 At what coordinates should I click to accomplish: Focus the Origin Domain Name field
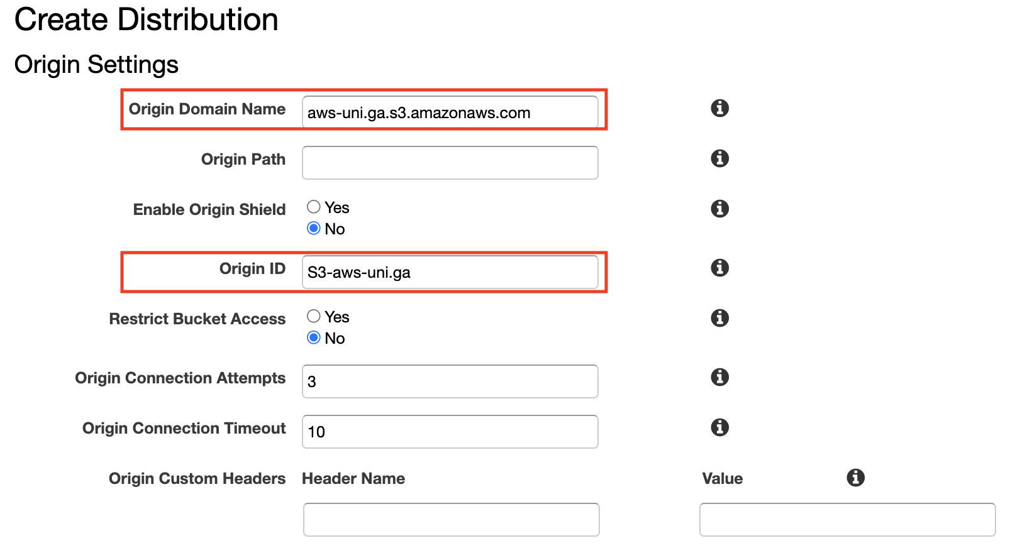point(450,112)
